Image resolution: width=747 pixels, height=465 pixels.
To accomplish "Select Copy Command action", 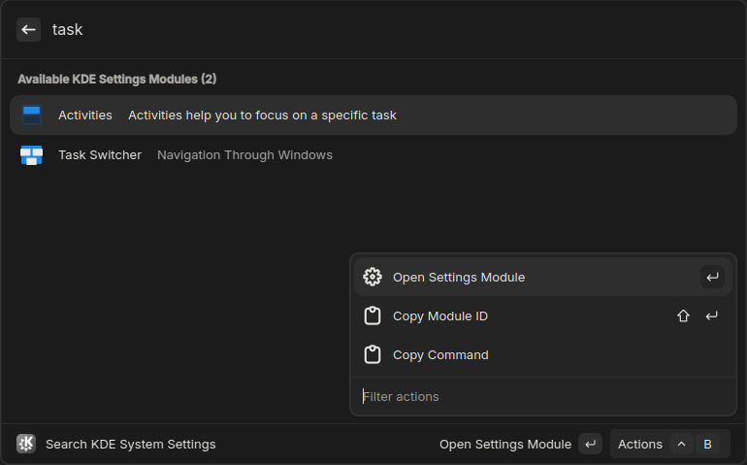I will pos(542,355).
